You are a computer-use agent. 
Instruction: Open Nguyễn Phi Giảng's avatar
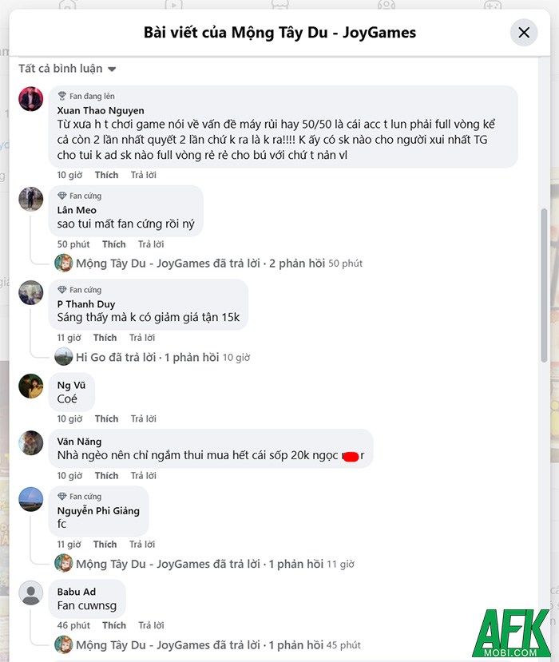[30, 499]
